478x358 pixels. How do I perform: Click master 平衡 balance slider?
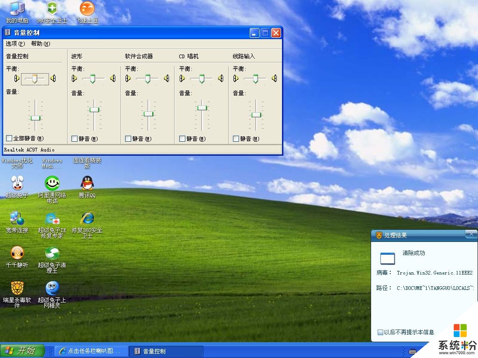point(35,79)
